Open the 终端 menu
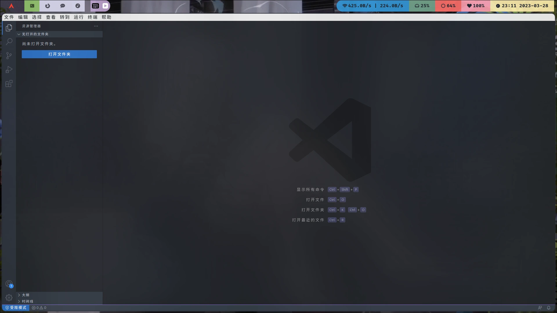This screenshot has height=313, width=557. tap(93, 17)
